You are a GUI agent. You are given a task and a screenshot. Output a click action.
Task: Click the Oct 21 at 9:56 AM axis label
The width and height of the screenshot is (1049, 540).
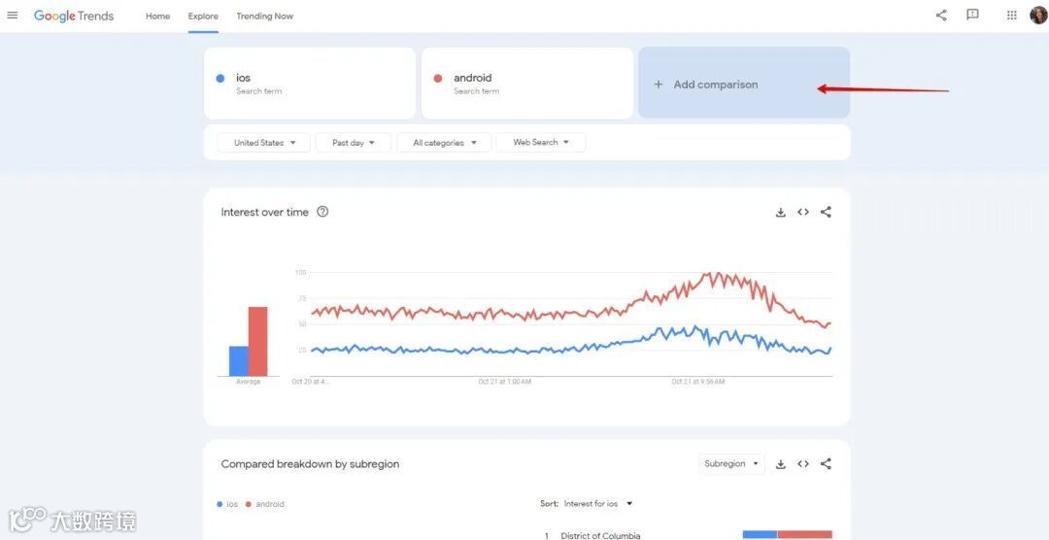[x=697, y=382]
